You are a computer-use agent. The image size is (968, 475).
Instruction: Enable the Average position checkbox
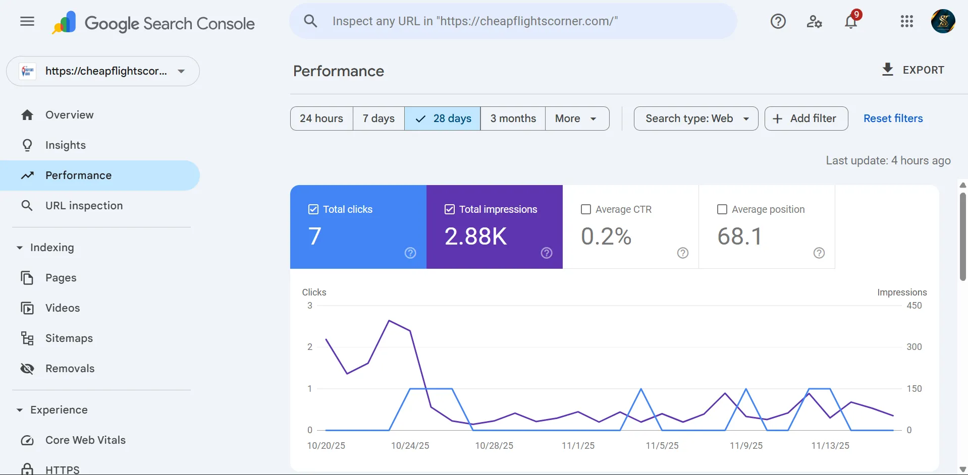point(722,209)
